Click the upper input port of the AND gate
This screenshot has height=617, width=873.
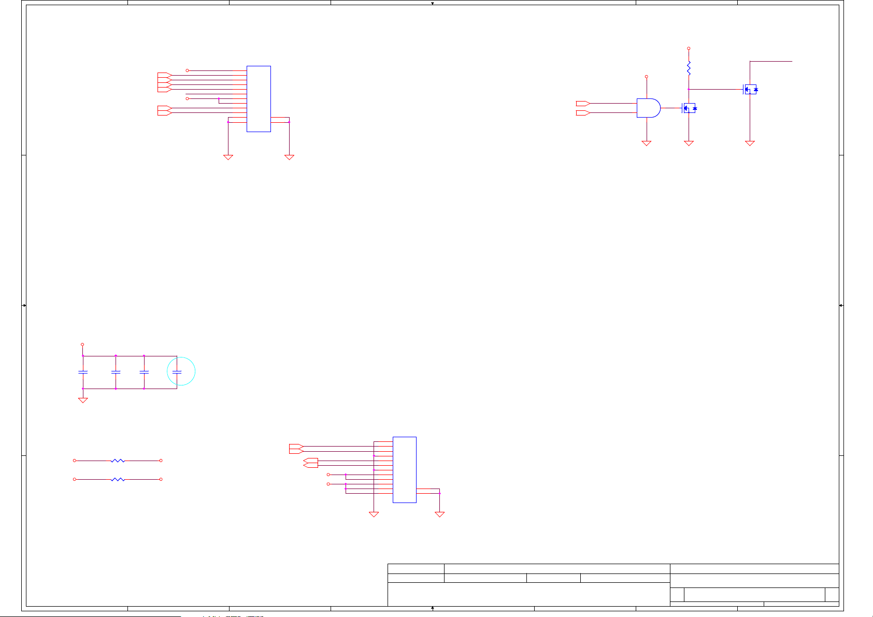pyautogui.click(x=583, y=104)
